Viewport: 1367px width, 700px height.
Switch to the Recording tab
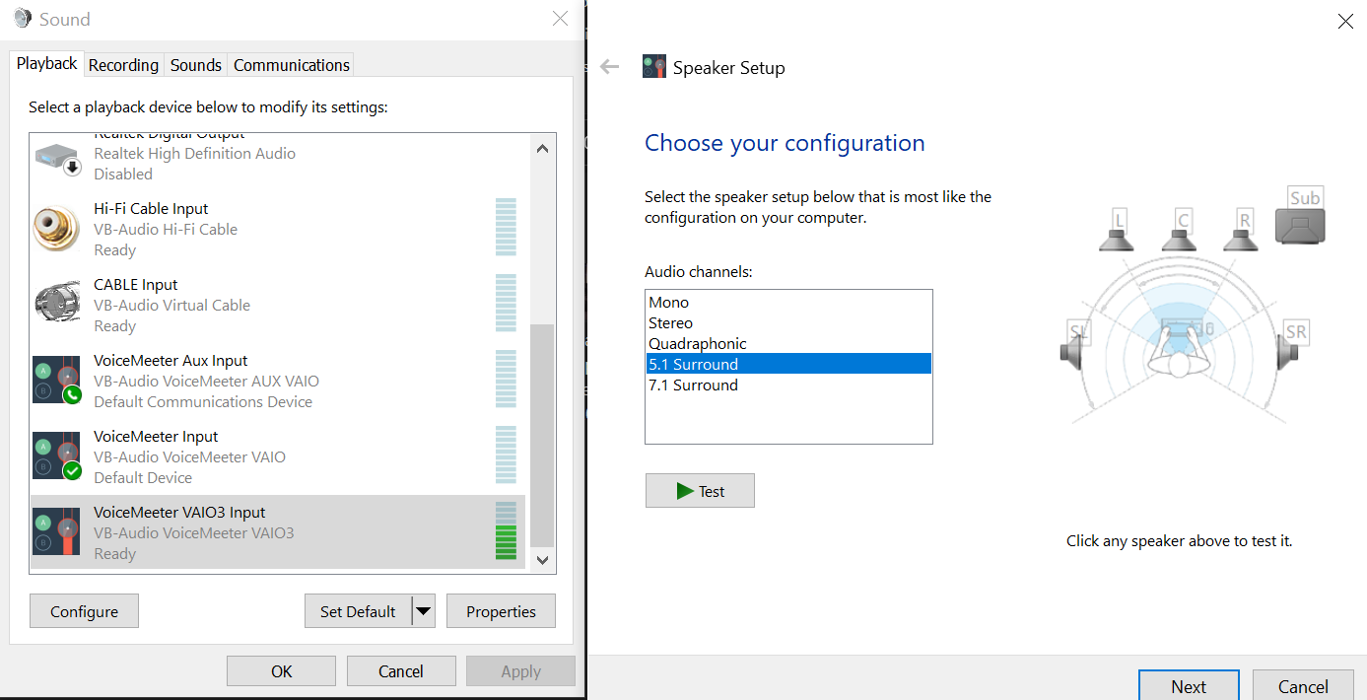(123, 65)
